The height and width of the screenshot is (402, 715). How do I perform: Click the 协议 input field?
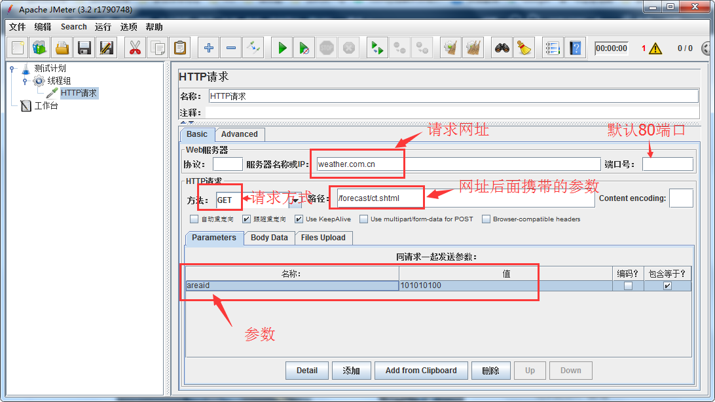(x=228, y=164)
